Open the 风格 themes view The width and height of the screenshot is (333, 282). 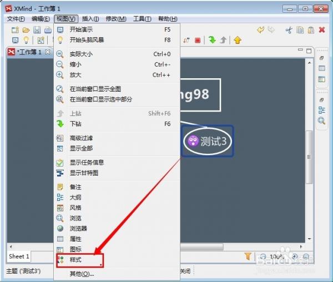(117, 208)
